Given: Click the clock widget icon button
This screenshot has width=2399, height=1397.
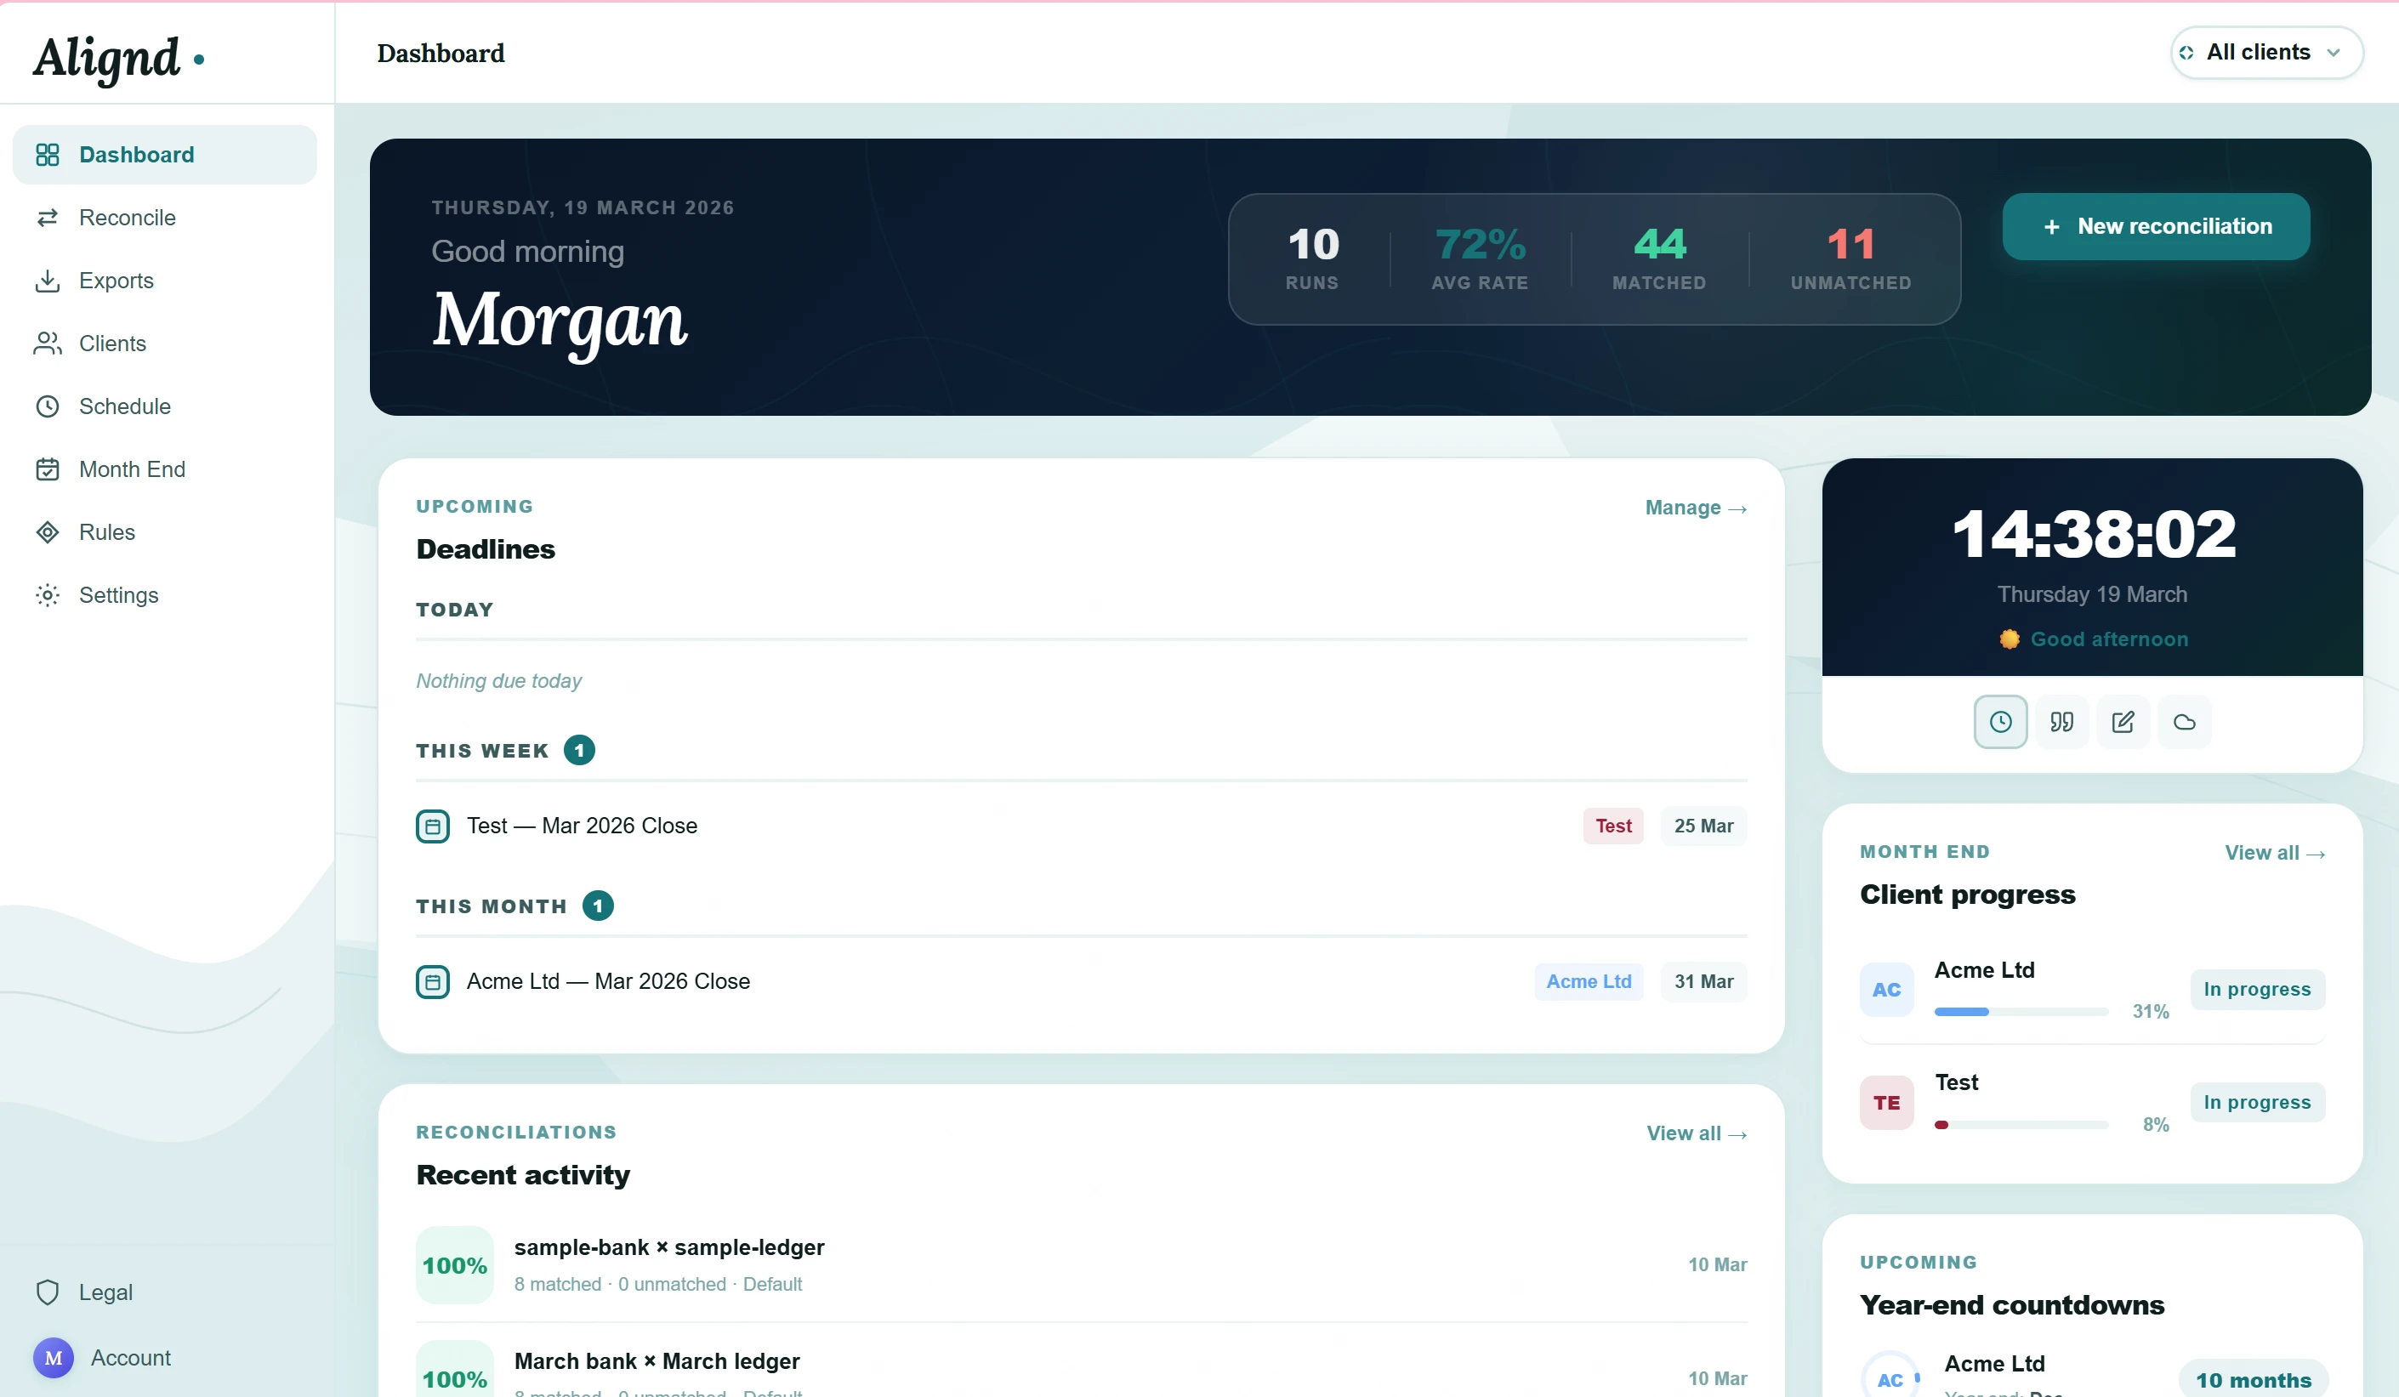Looking at the screenshot, I should click(2000, 721).
